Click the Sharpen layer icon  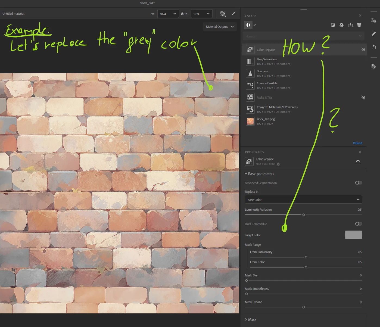pos(250,73)
